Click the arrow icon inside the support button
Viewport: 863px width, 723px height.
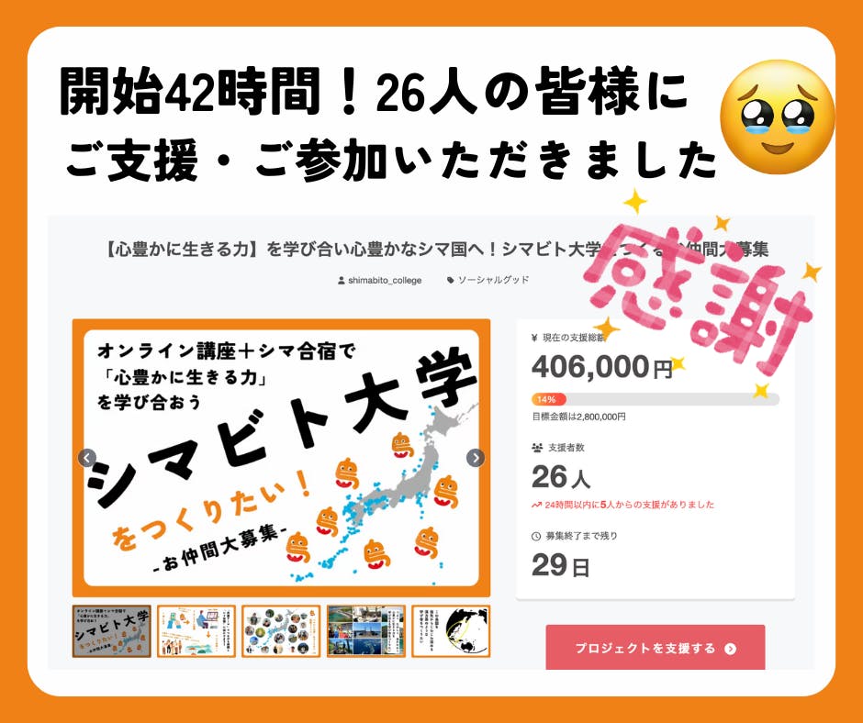click(731, 649)
